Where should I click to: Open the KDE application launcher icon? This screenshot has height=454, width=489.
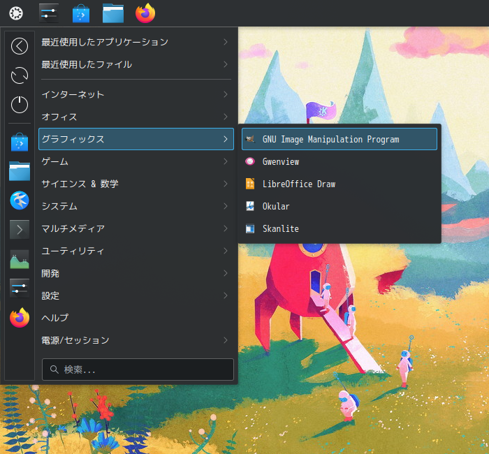(16, 13)
